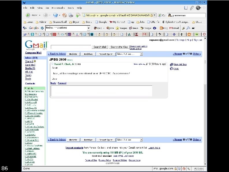Image resolution: width=229 pixels, height=172 pixels.
Task: Open the My Yahoo! bookmark
Action: (117, 22)
